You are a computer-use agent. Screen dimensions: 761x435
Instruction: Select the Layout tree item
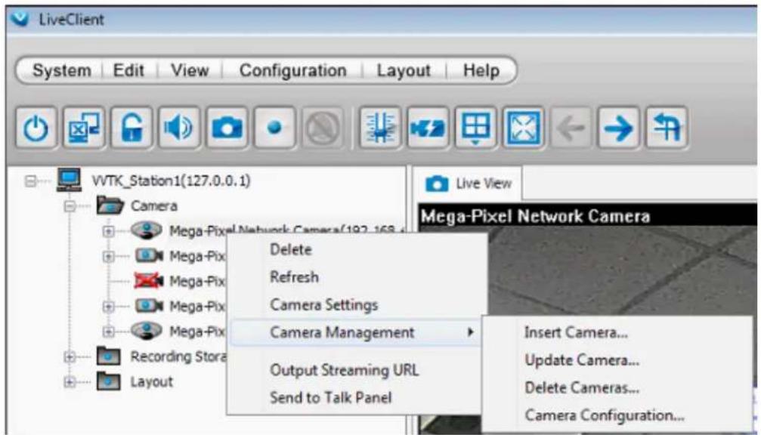(151, 381)
